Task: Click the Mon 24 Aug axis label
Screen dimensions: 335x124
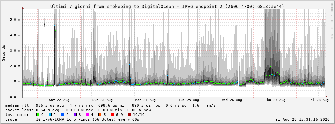Action: click(x=145, y=100)
